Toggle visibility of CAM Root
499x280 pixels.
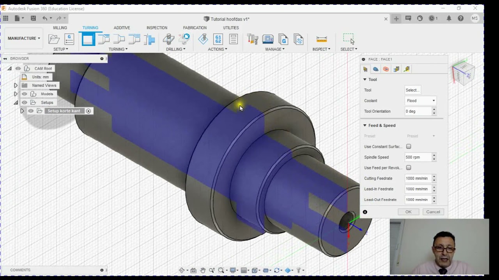[x=18, y=68]
